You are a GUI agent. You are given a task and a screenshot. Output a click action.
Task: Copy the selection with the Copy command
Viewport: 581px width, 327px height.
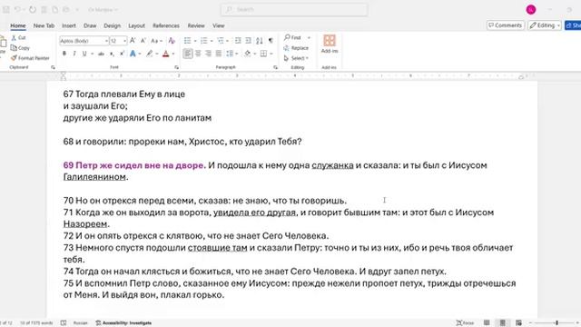point(20,48)
